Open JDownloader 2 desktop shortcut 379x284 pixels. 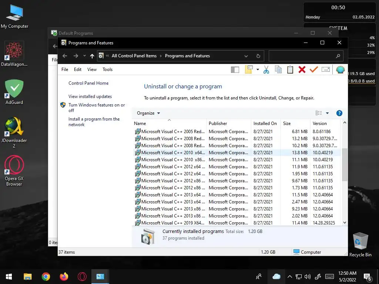coord(14,132)
